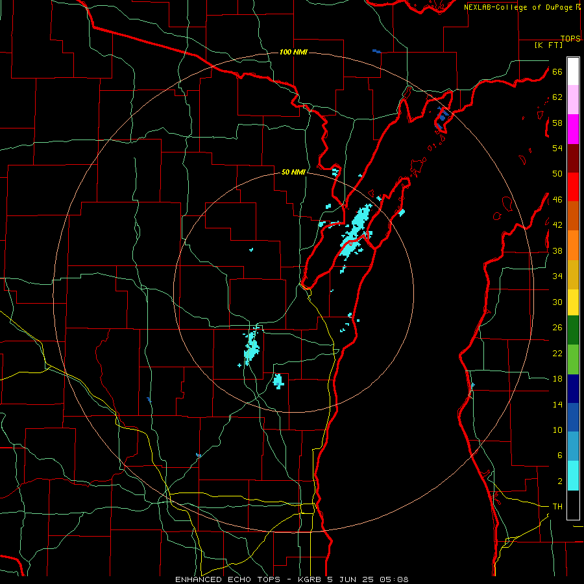Click the '26' legend value
584x584 pixels.
click(x=557, y=328)
